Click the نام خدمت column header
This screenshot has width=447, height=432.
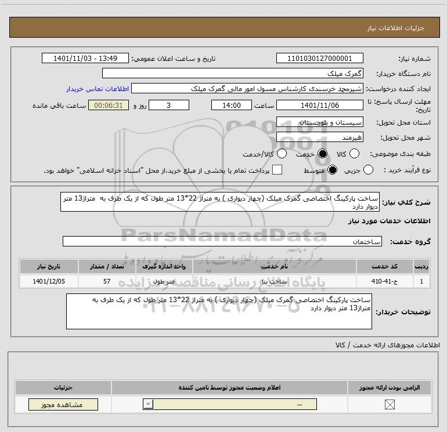point(274,267)
